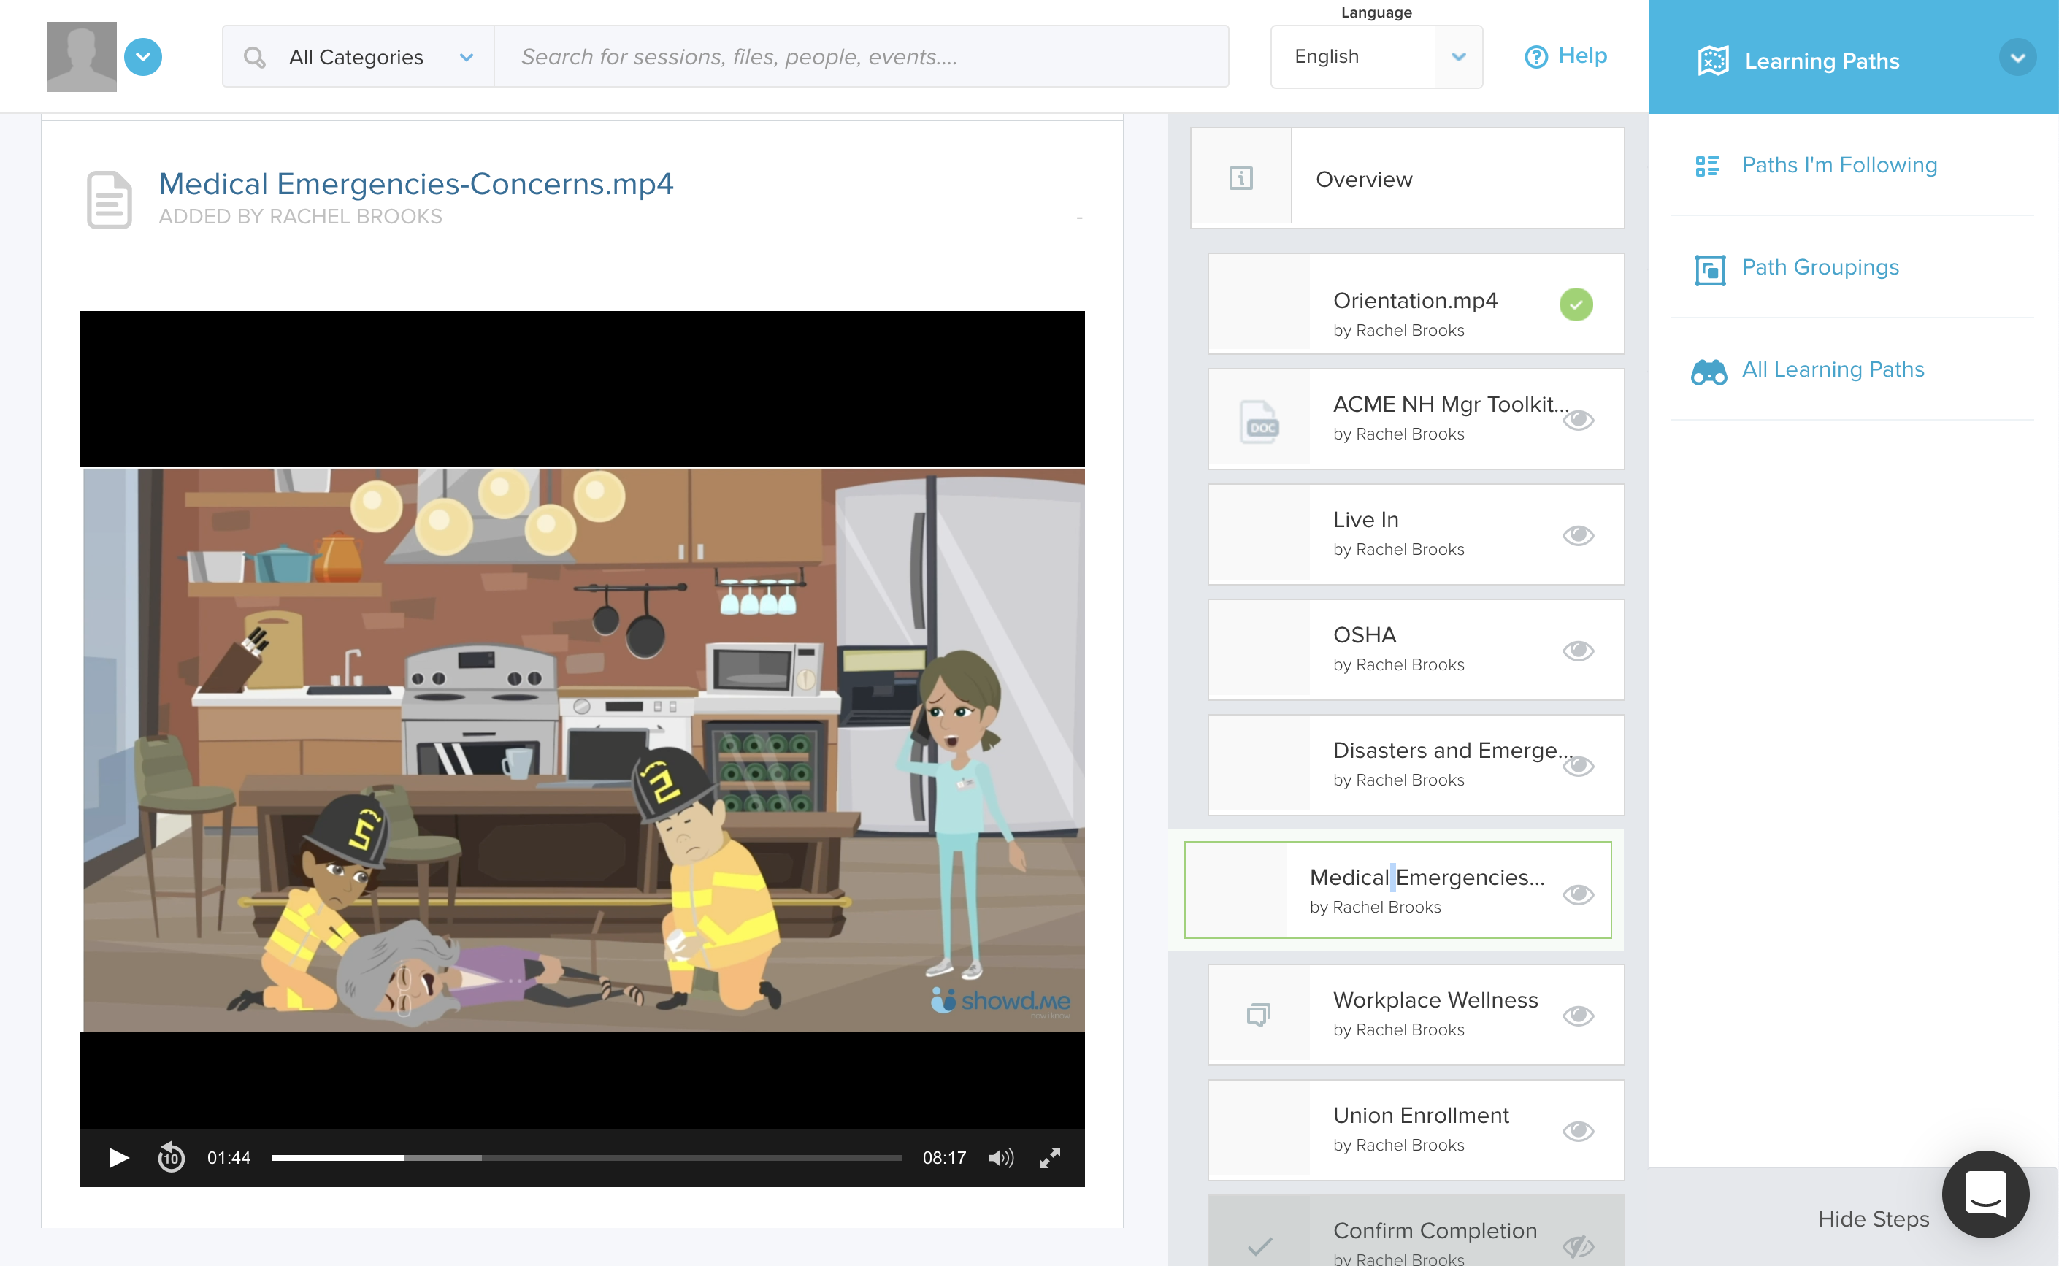The width and height of the screenshot is (2059, 1266).
Task: Click the All Learning Paths binoculars icon
Action: (1709, 372)
